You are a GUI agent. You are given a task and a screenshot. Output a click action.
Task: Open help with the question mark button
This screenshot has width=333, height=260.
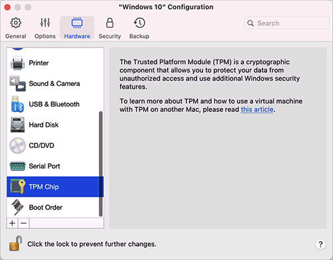tap(320, 245)
